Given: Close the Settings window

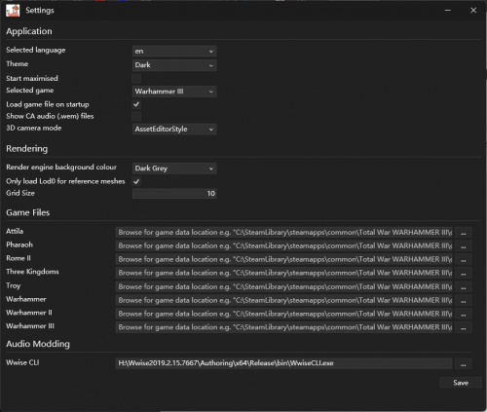Looking at the screenshot, I should (x=473, y=11).
